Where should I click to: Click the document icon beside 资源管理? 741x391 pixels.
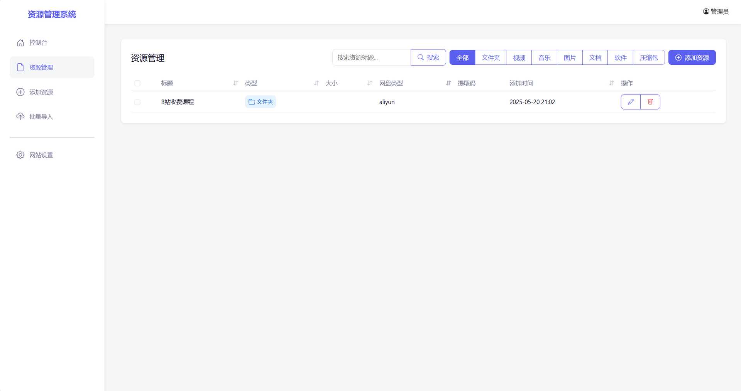(20, 67)
